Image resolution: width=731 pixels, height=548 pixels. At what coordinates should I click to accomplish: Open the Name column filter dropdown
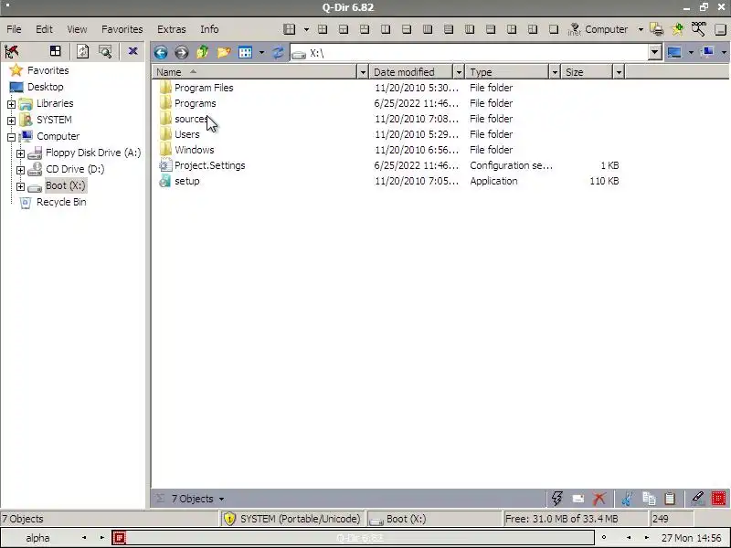[x=363, y=72]
